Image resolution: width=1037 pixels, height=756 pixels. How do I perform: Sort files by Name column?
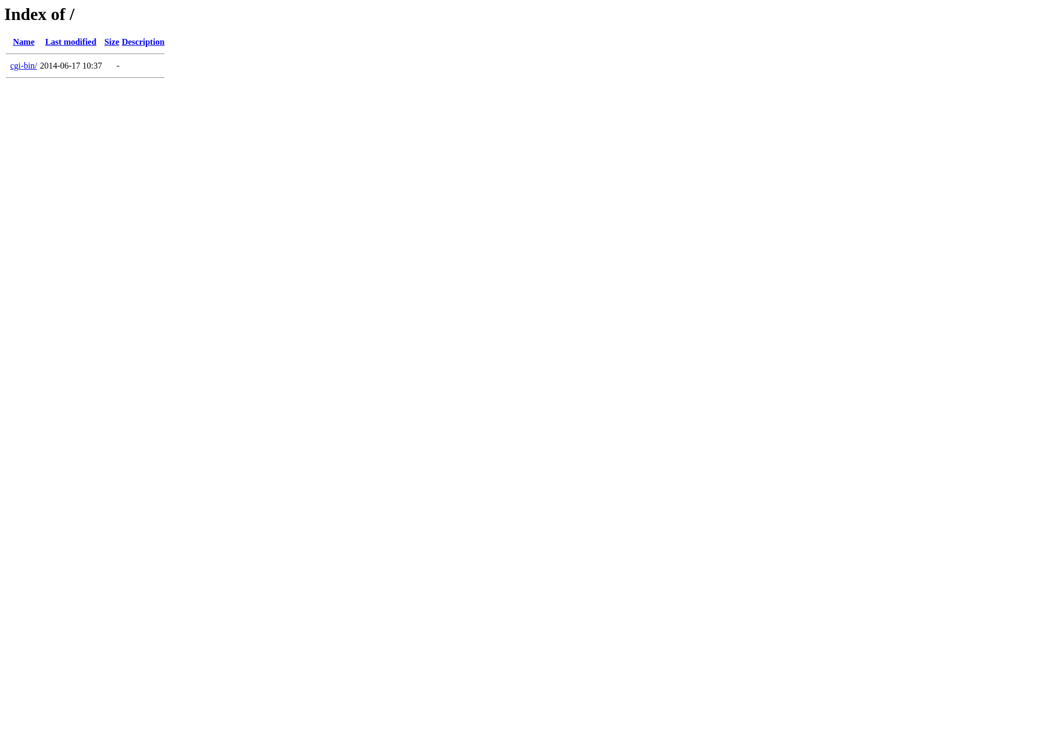(24, 42)
